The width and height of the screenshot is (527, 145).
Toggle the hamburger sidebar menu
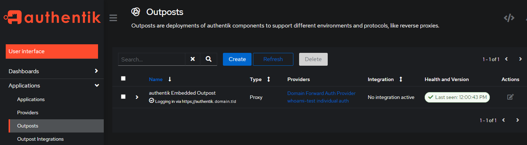pos(113,18)
